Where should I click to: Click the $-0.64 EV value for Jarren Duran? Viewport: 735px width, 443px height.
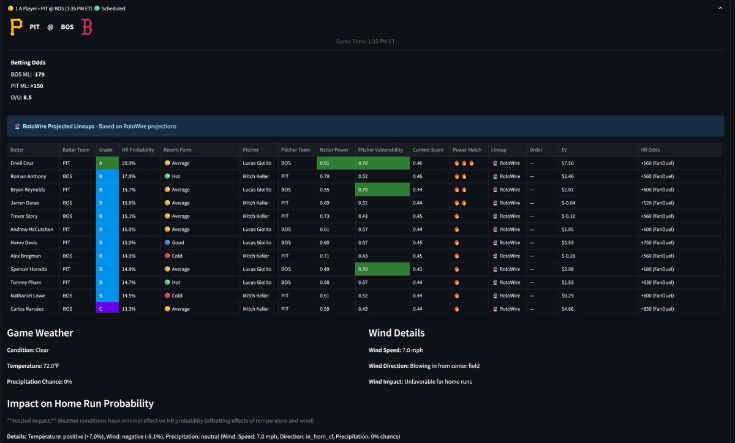click(x=568, y=203)
